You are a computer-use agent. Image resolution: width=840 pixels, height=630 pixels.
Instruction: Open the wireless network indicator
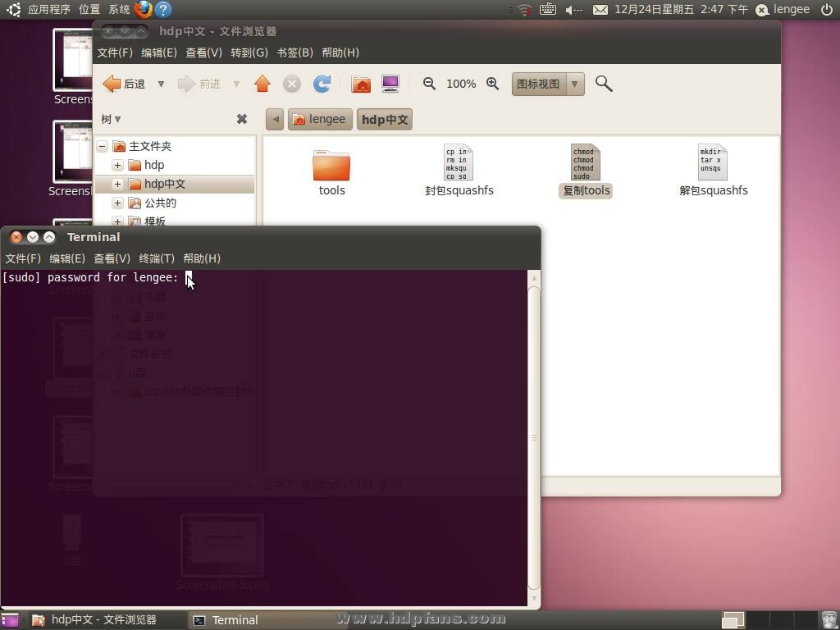point(524,10)
